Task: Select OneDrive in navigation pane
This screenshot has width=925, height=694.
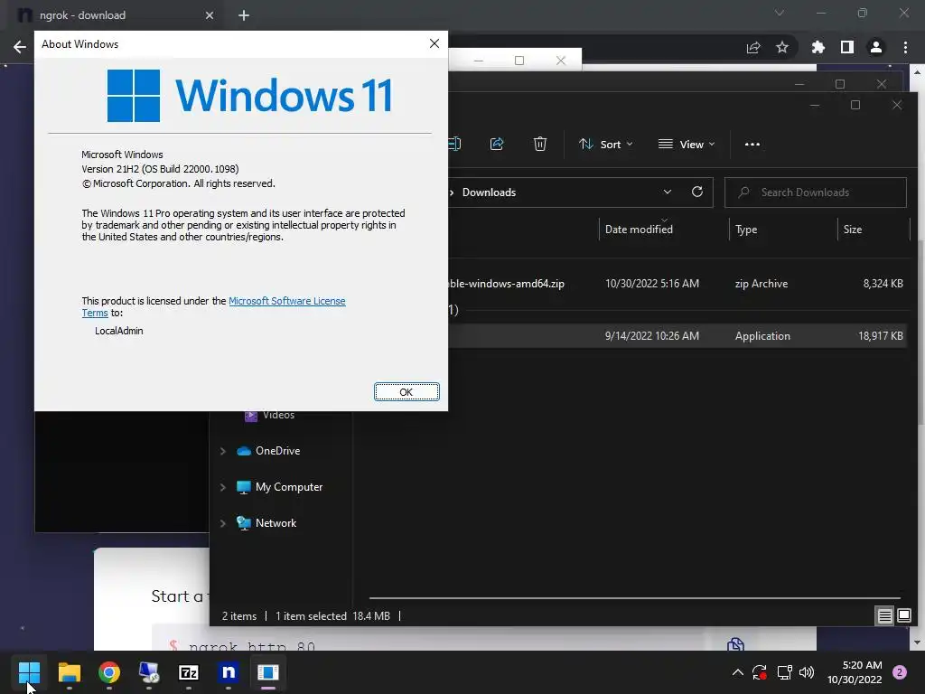Action: tap(278, 451)
